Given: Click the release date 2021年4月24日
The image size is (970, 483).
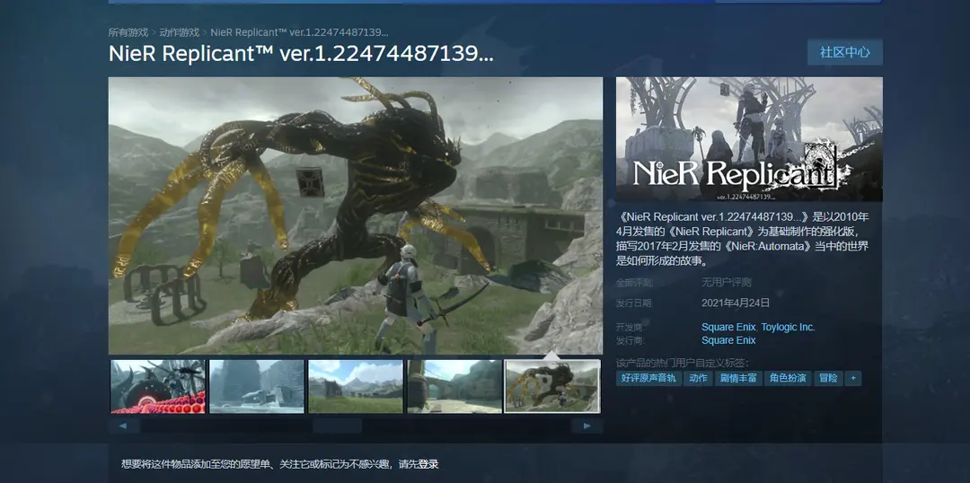Looking at the screenshot, I should [x=736, y=303].
